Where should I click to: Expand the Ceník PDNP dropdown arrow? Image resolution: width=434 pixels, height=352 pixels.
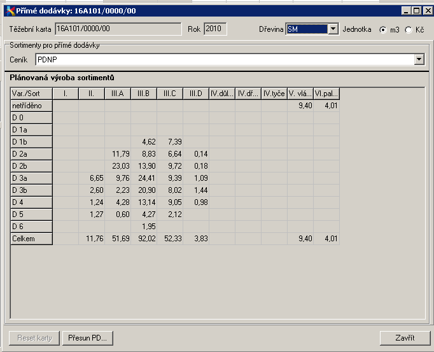click(419, 59)
